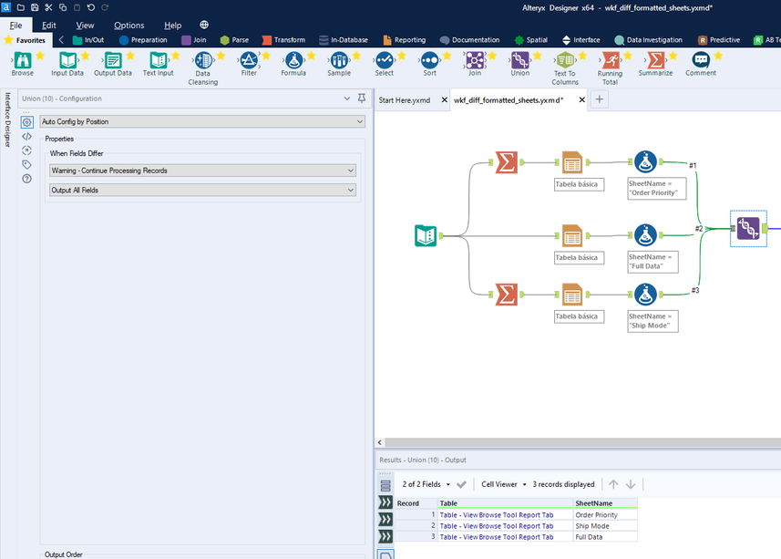
Task: Open the Warning - Continue Processing Records dropdown
Action: click(202, 171)
